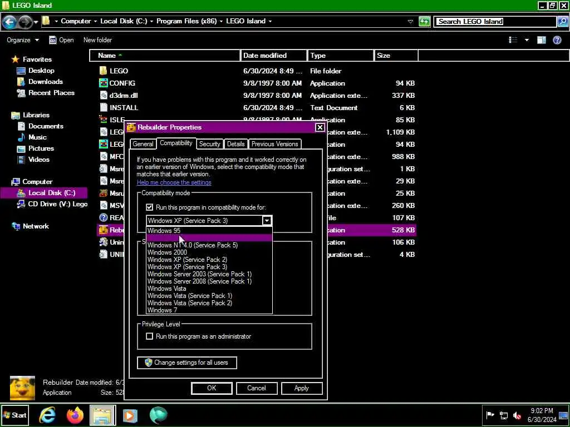The image size is (570, 427).
Task: Choose Windows 2000 from the list
Action: coord(209,252)
